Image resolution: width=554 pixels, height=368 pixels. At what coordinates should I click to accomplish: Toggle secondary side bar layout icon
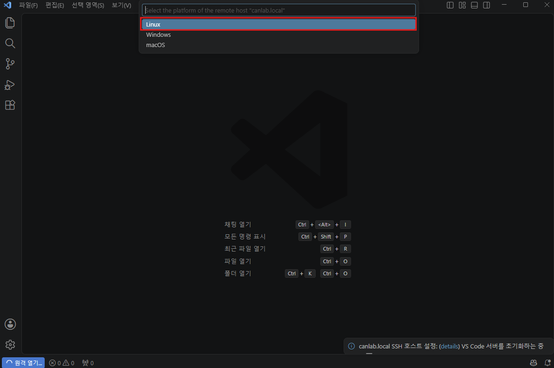[x=486, y=5]
